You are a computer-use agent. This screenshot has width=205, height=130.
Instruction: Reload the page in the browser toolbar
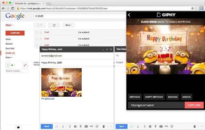pyautogui.click(x=13, y=8)
